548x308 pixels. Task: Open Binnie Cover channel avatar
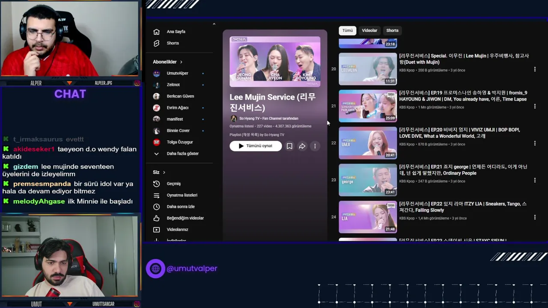coord(156,130)
